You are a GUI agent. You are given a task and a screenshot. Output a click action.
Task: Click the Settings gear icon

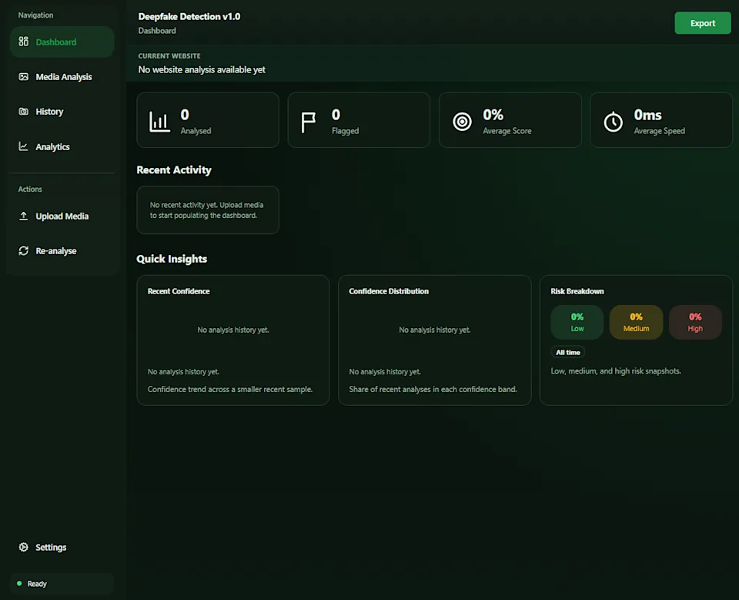[x=24, y=547]
